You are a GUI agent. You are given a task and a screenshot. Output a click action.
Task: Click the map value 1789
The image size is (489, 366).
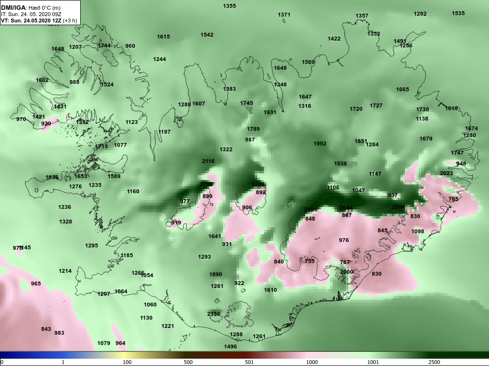pyautogui.click(x=253, y=129)
